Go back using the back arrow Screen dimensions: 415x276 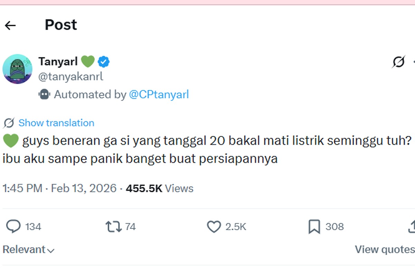11,25
